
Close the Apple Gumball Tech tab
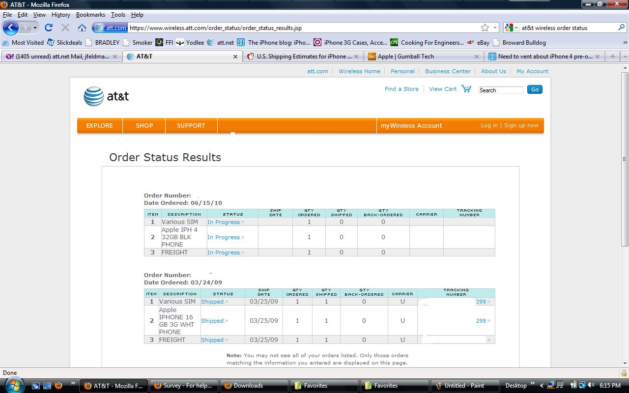[x=476, y=56]
